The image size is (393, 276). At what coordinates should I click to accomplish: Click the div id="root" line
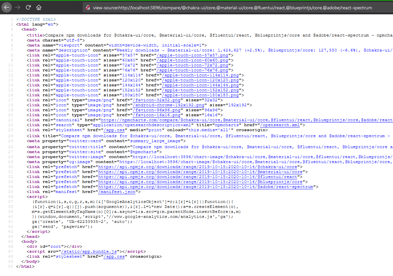[54, 247]
